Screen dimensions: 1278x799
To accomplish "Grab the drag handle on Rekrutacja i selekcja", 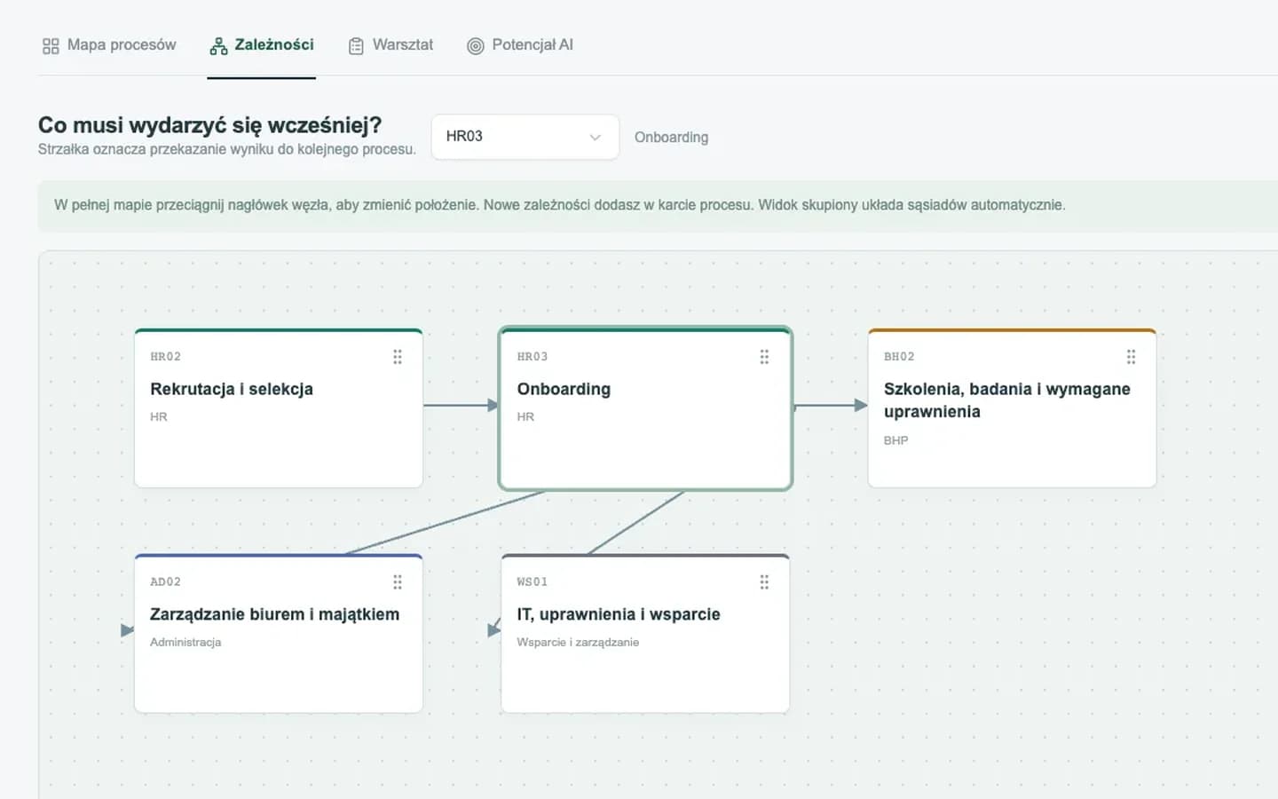I will pyautogui.click(x=398, y=357).
